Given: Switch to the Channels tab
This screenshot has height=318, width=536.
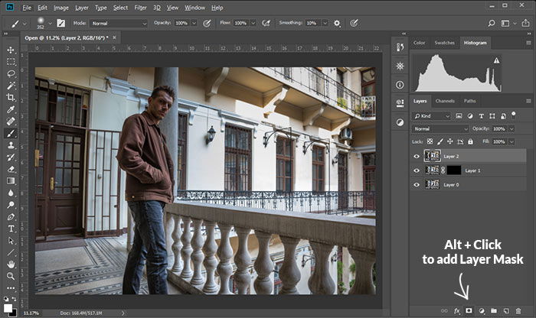Looking at the screenshot, I should coord(445,101).
